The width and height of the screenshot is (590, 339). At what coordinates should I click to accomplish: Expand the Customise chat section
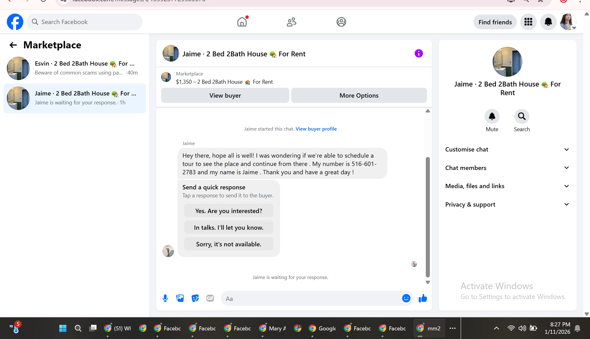507,149
